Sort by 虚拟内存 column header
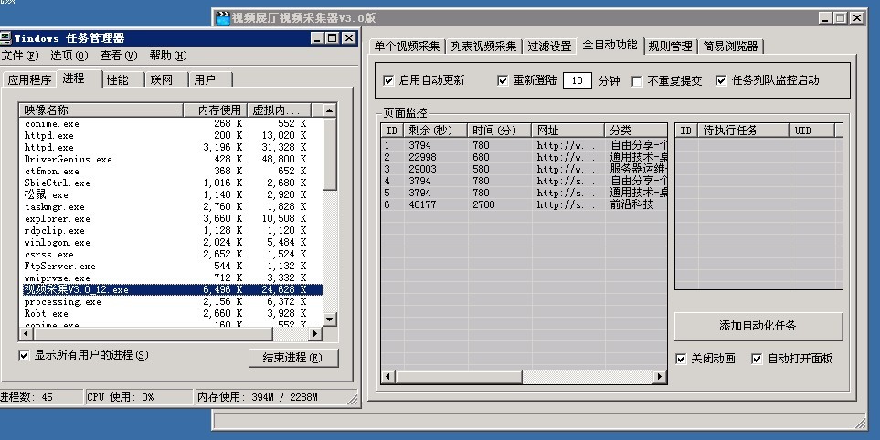Screen dimensions: 880x440 click(279, 110)
